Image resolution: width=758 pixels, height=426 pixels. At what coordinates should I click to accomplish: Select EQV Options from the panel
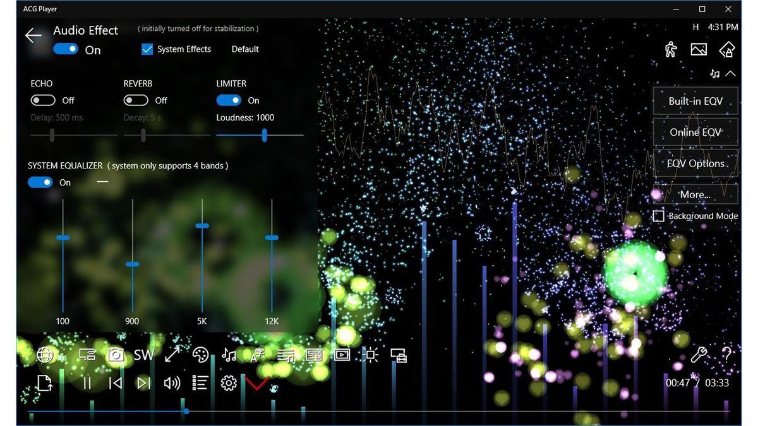click(x=695, y=163)
